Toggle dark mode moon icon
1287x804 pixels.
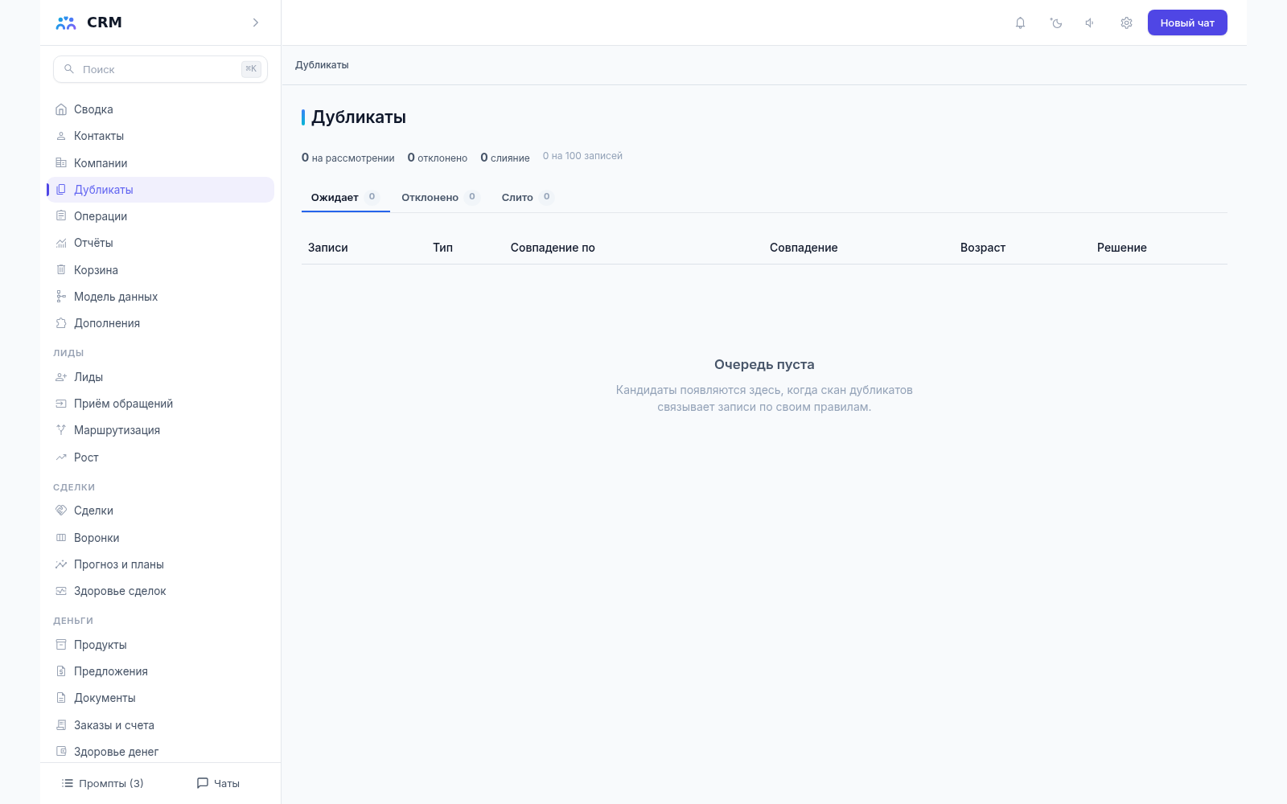tap(1056, 23)
